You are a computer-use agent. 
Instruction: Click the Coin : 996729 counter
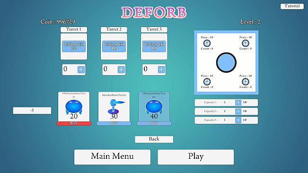point(58,22)
